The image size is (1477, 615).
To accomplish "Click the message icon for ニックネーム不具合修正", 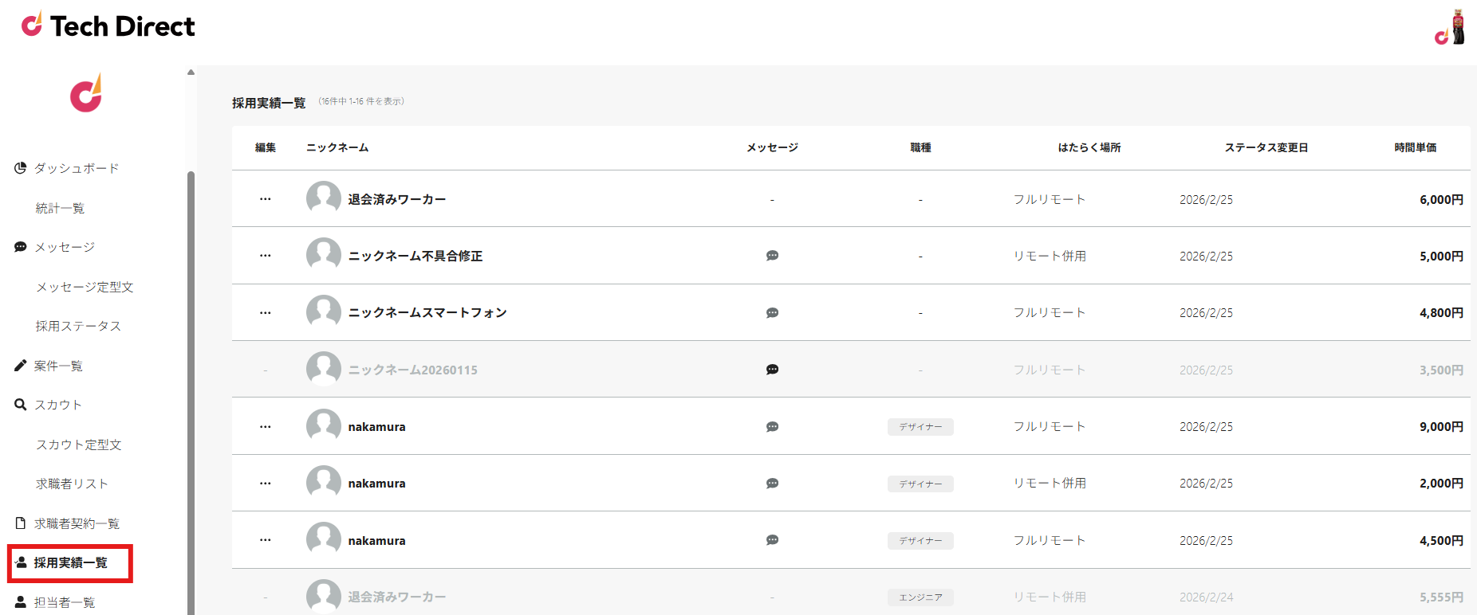I will 772,256.
